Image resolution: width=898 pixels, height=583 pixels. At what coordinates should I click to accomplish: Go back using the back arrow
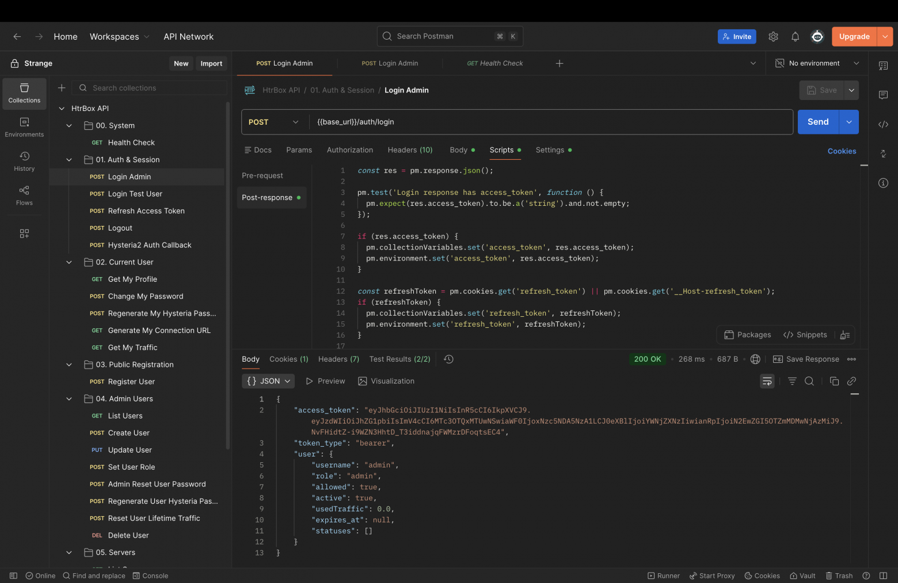pyautogui.click(x=17, y=36)
